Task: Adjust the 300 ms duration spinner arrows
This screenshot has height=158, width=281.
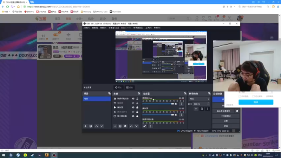Action: tap(208, 104)
